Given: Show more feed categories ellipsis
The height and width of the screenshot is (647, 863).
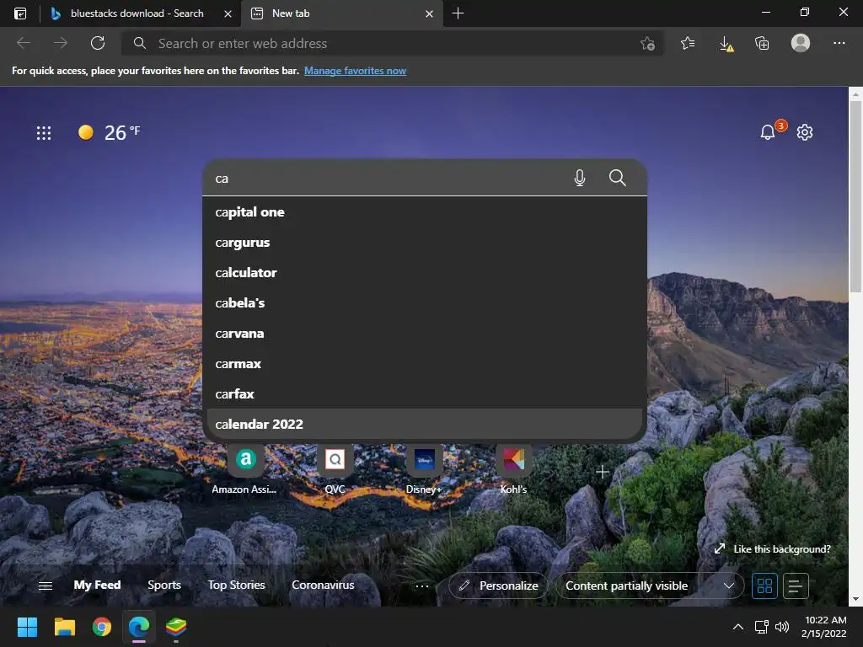Looking at the screenshot, I should click(x=422, y=586).
